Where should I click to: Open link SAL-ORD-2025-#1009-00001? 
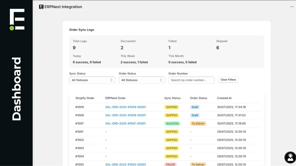125,107
